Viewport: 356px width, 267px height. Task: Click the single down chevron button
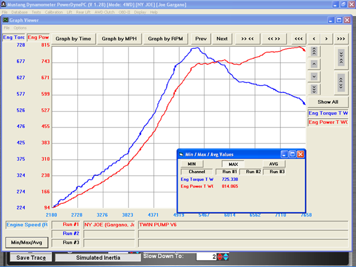(314, 76)
